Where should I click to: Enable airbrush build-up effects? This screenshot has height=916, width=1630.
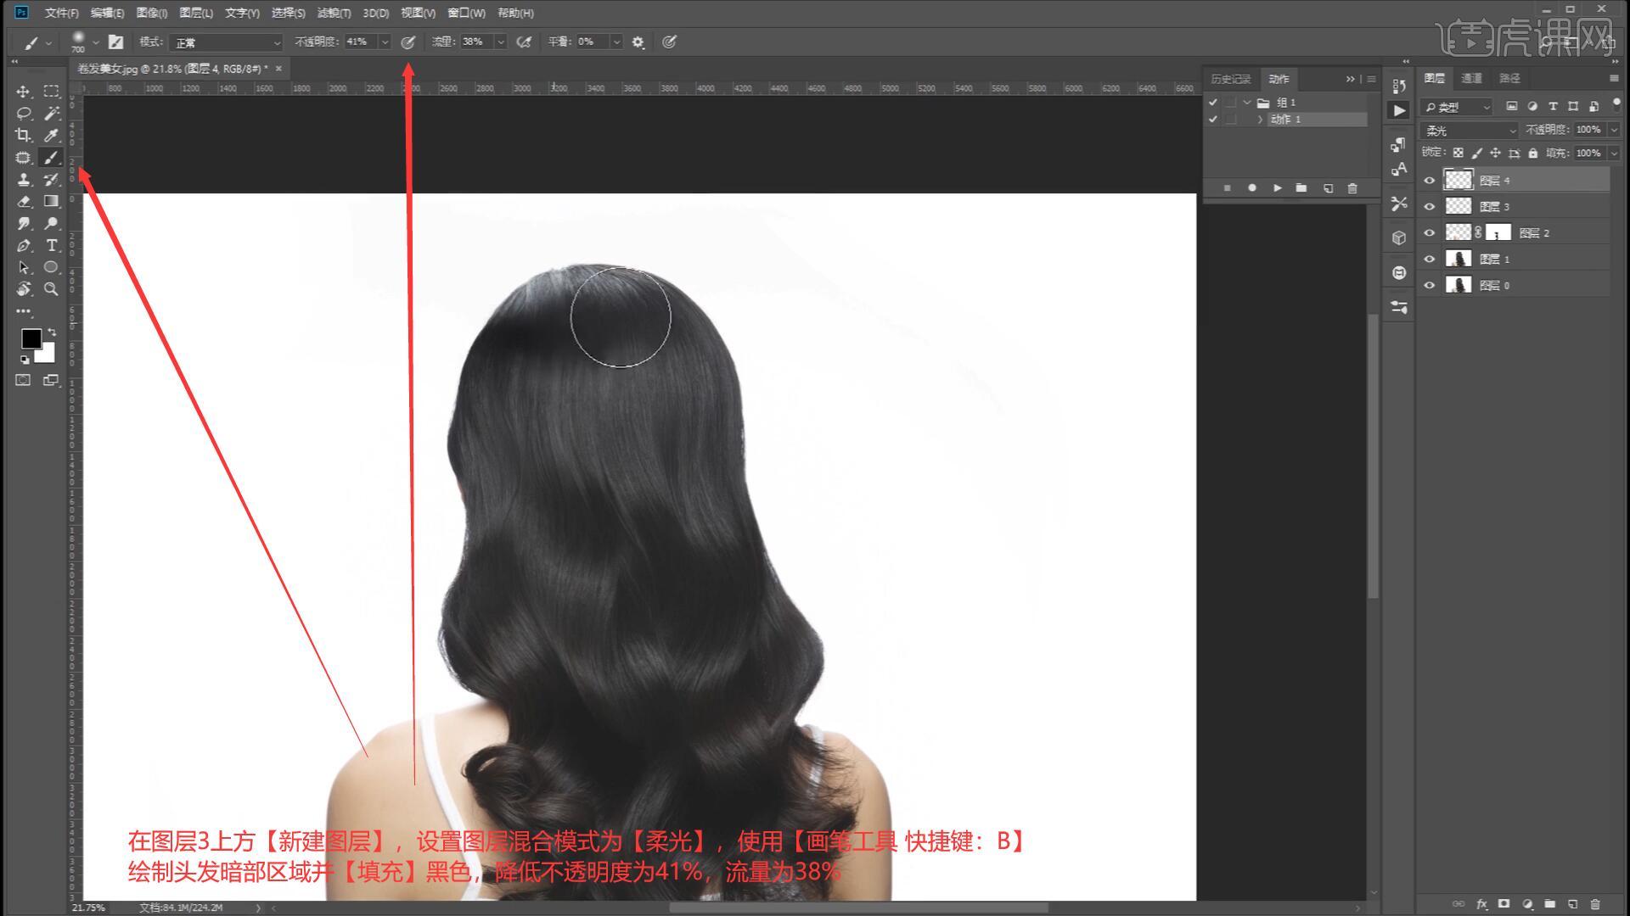tap(524, 42)
